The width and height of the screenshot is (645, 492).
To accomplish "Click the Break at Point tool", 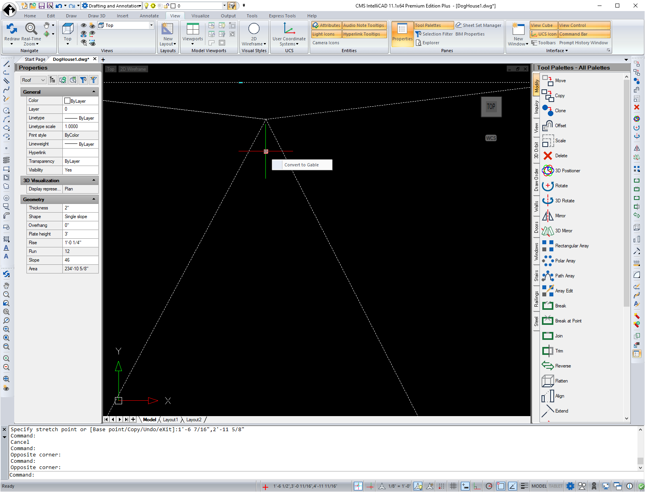I will 562,321.
